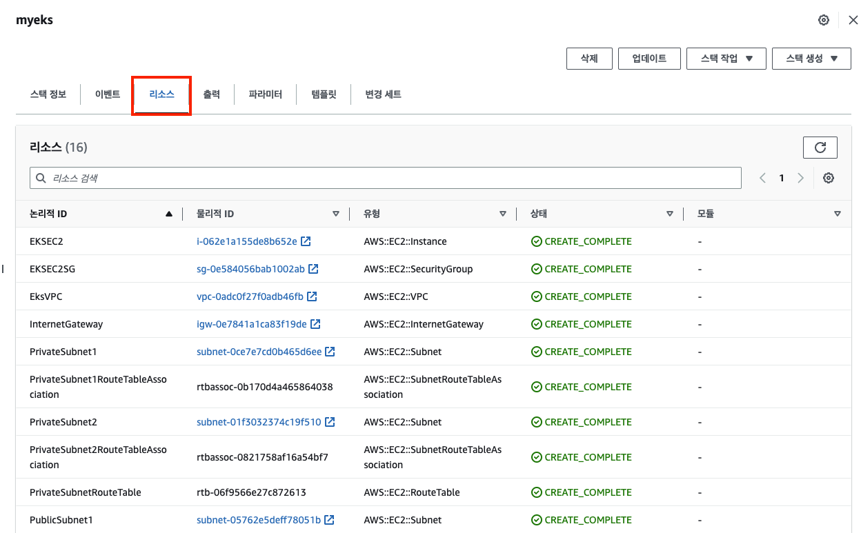Sort by 유형 column arrow
Image resolution: width=861 pixels, height=533 pixels.
[x=503, y=214]
